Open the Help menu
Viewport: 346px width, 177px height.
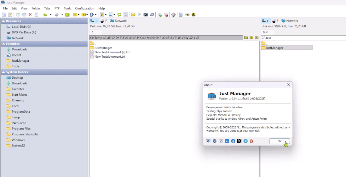[x=102, y=8]
